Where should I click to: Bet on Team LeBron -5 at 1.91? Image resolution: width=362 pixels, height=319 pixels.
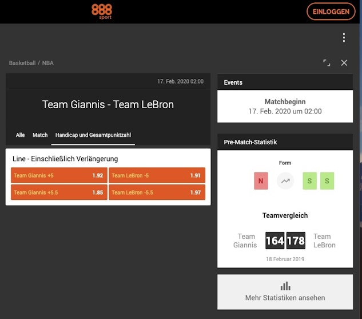[x=157, y=175]
